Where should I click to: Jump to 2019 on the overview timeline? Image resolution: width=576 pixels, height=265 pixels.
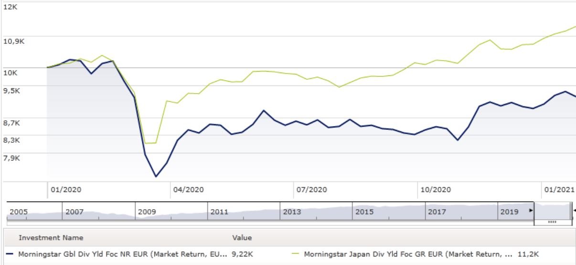coord(509,212)
